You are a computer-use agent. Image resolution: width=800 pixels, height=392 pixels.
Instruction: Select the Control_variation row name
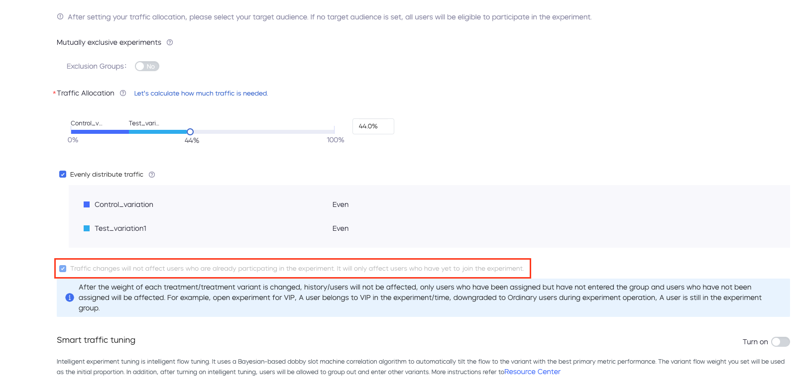pyautogui.click(x=124, y=204)
